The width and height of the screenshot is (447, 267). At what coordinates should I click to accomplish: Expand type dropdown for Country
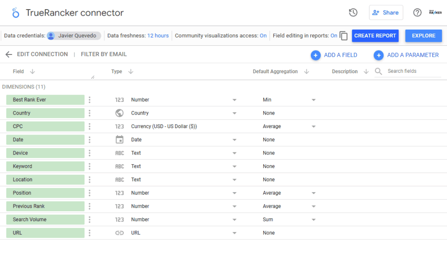coord(234,113)
